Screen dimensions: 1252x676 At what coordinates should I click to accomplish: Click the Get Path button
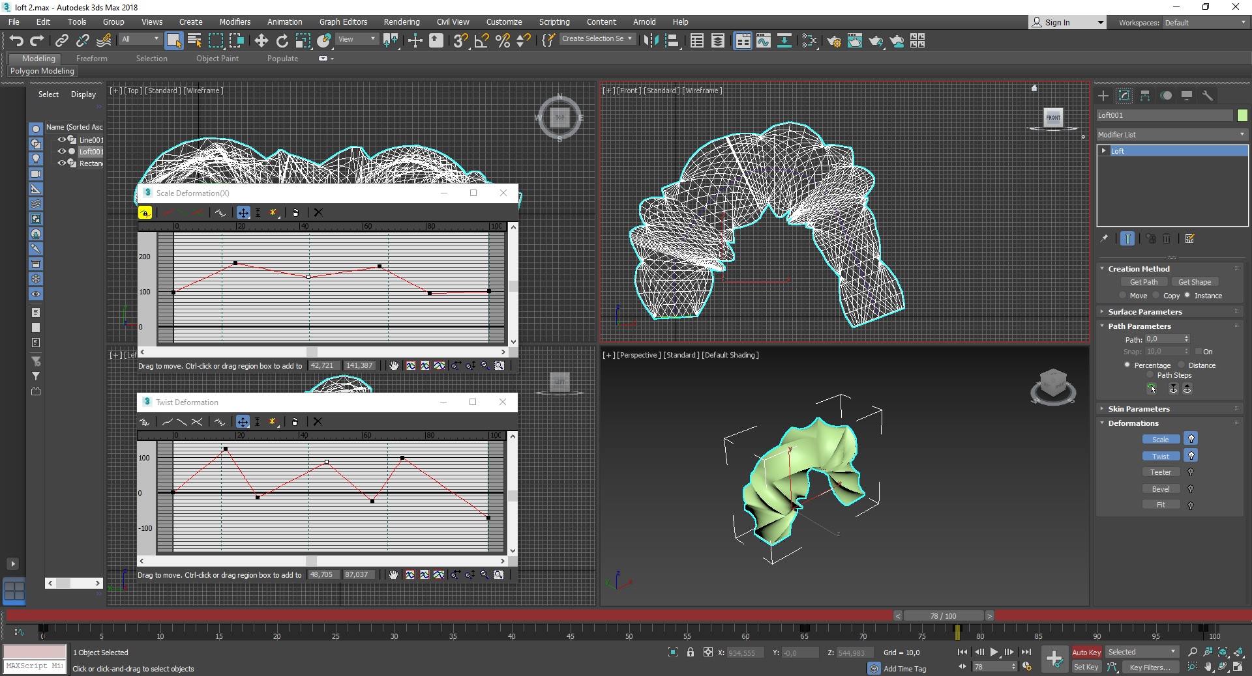1144,282
